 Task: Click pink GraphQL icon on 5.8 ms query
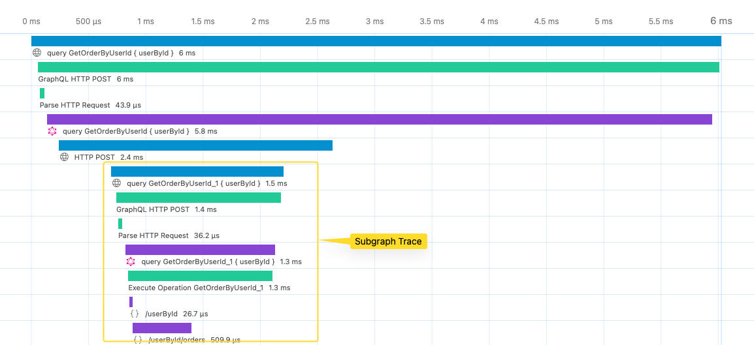click(x=52, y=131)
